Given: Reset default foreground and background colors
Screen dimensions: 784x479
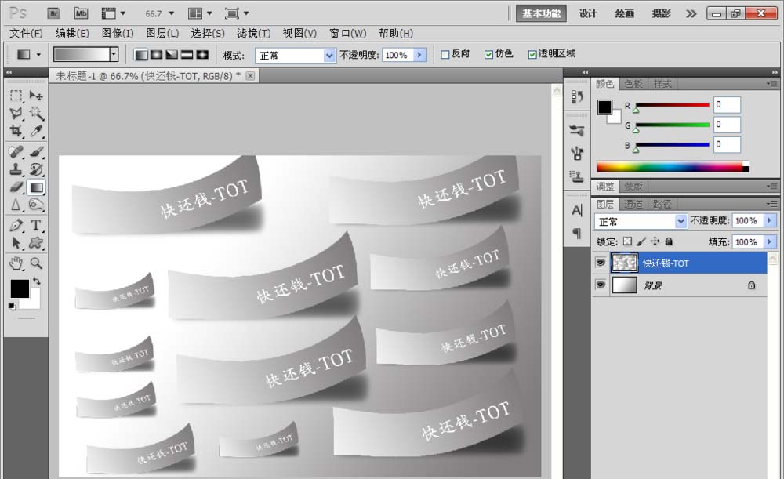Looking at the screenshot, I should [x=12, y=306].
